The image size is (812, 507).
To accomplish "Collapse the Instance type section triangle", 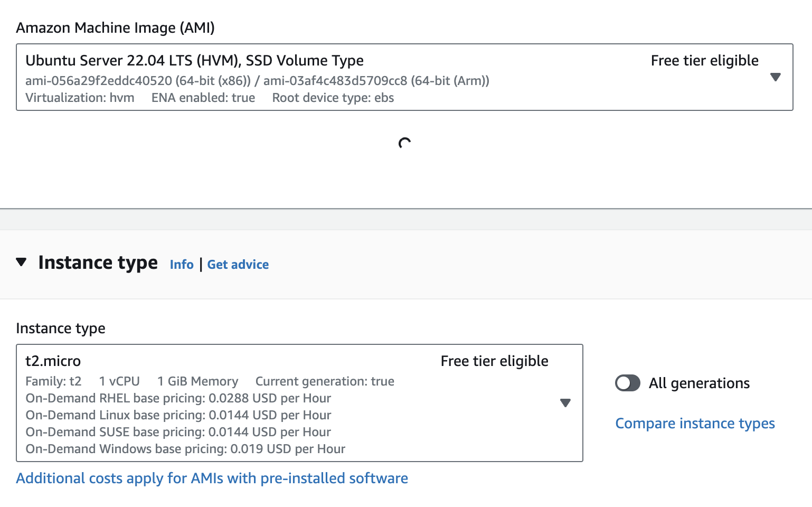I will click(x=21, y=262).
